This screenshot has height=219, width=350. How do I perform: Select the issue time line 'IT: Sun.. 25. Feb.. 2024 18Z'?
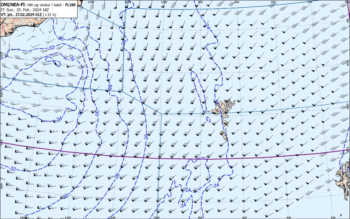pos(25,10)
